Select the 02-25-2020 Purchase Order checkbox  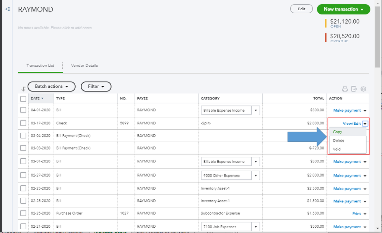tap(23, 213)
